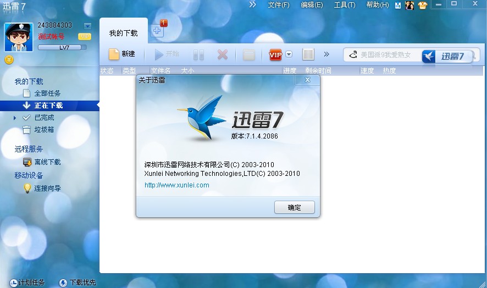Sort by the 状态 column header
The height and width of the screenshot is (288, 487).
(x=107, y=71)
